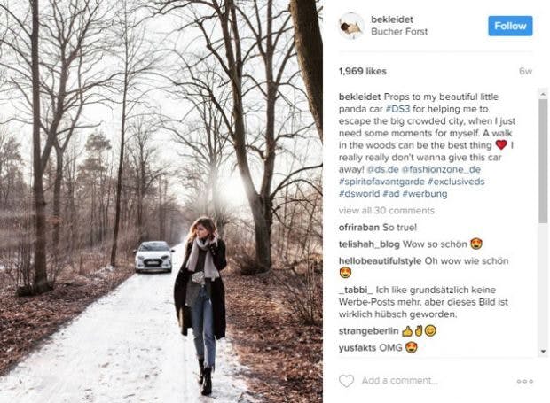Click the scrollbar up arrow in comments
Image resolution: width=550 pixels, height=403 pixels.
click(x=543, y=94)
